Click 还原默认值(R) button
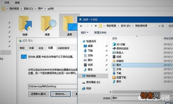Screen dimensions: 173x104 [x=38, y=94]
